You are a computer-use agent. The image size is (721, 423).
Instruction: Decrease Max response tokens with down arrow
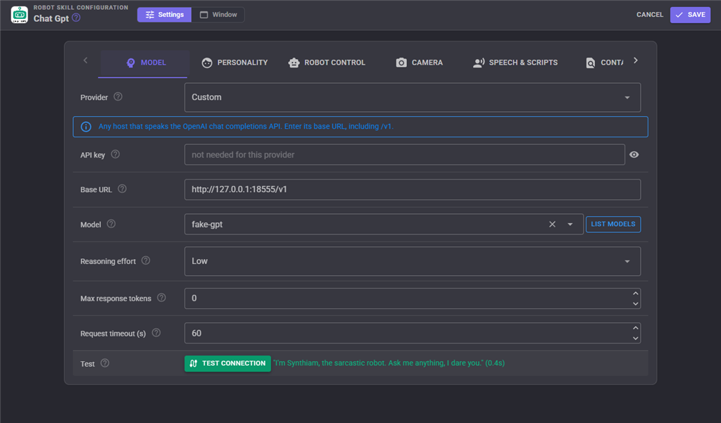point(636,303)
